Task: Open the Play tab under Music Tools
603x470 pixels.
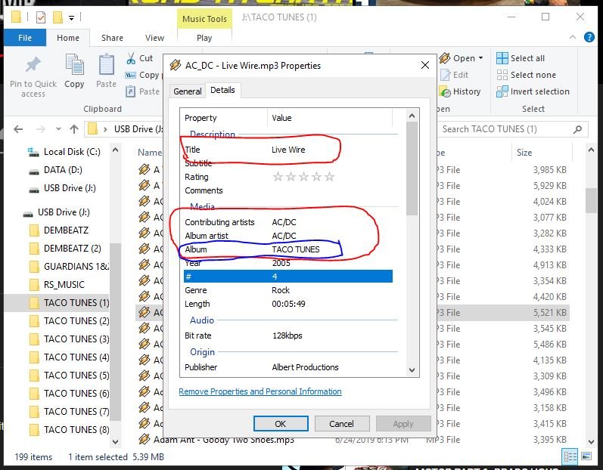Action: coord(204,38)
